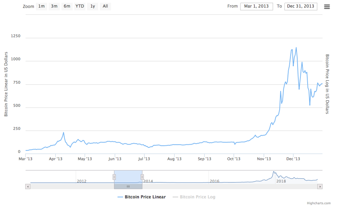Click the Aug '13 x-axis label
The image size is (337, 207).
(x=174, y=159)
